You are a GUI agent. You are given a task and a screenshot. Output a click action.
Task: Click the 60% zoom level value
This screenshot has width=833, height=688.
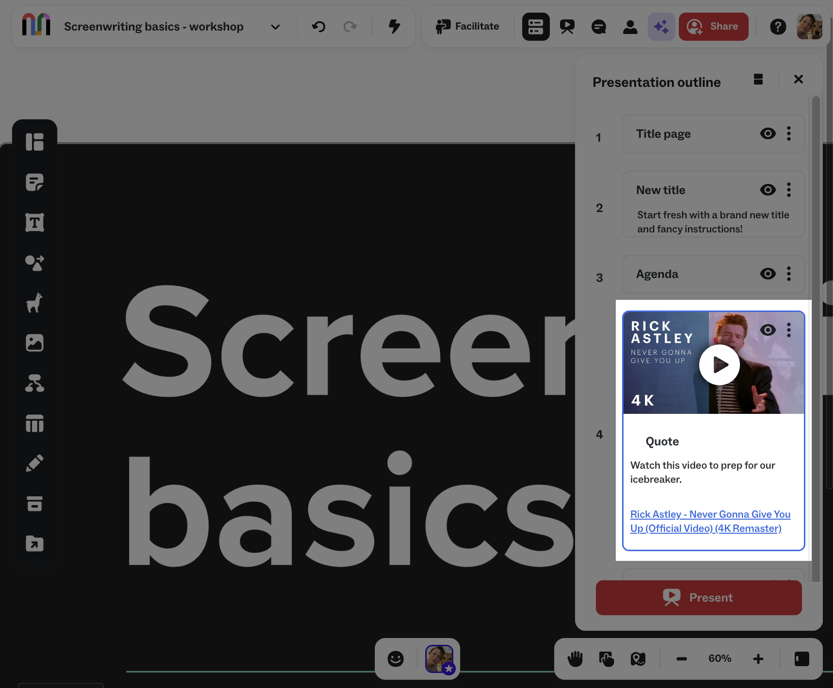720,658
